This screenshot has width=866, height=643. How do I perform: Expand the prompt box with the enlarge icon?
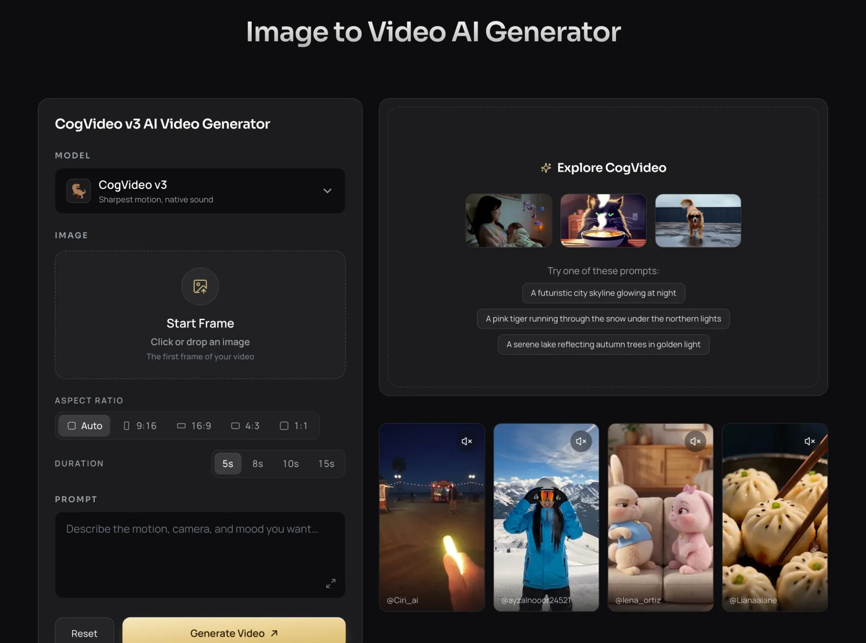click(x=331, y=583)
